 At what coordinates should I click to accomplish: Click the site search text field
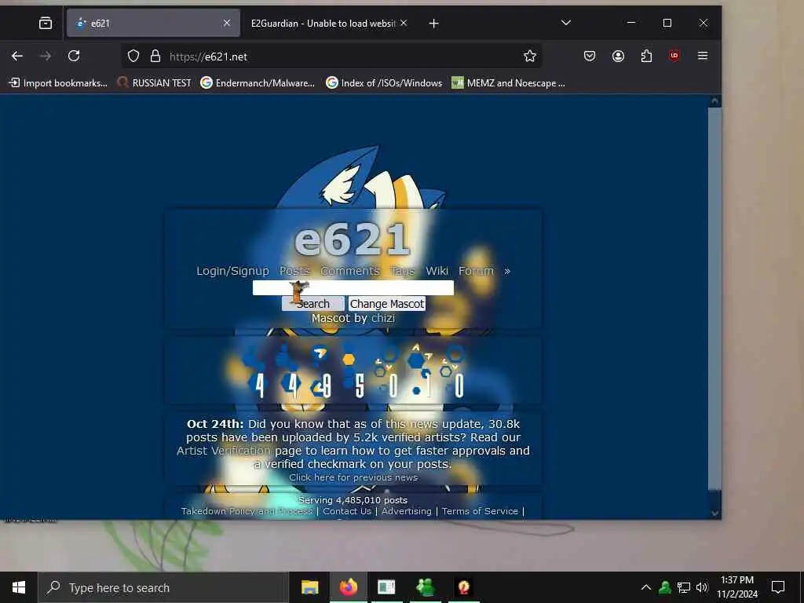coord(353,287)
